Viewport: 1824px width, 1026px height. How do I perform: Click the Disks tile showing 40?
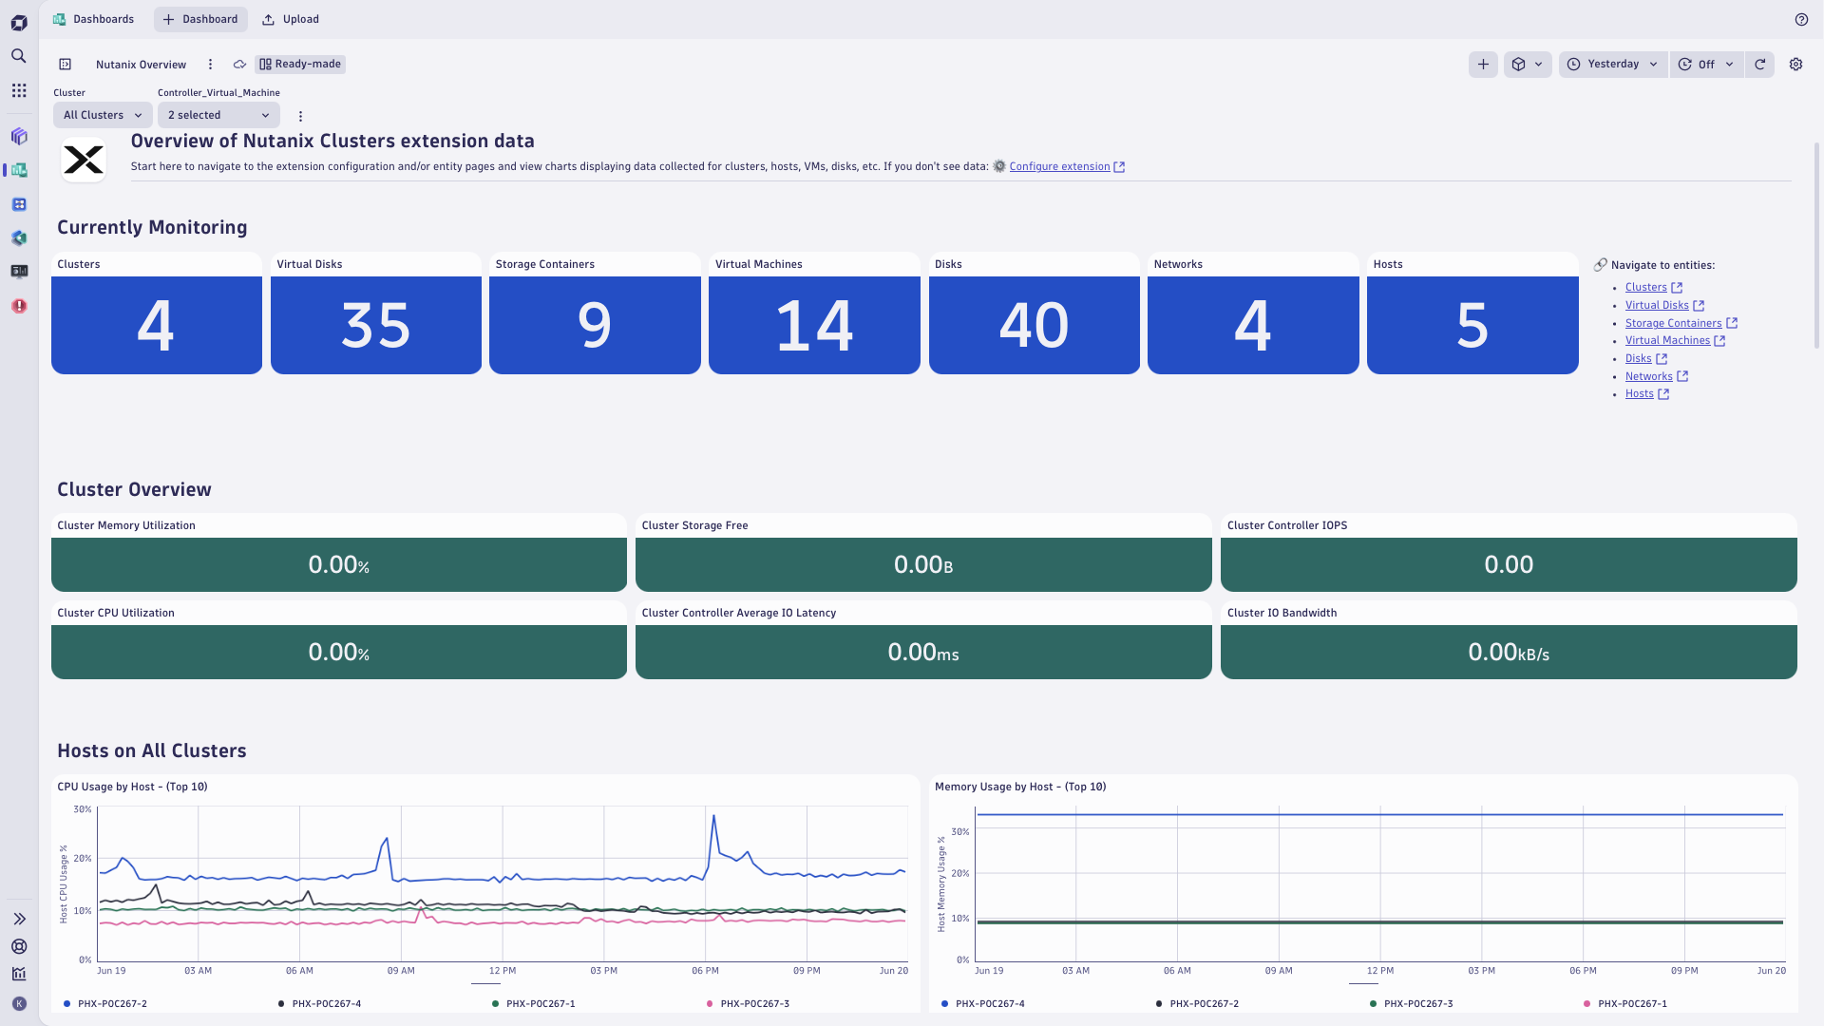point(1034,325)
